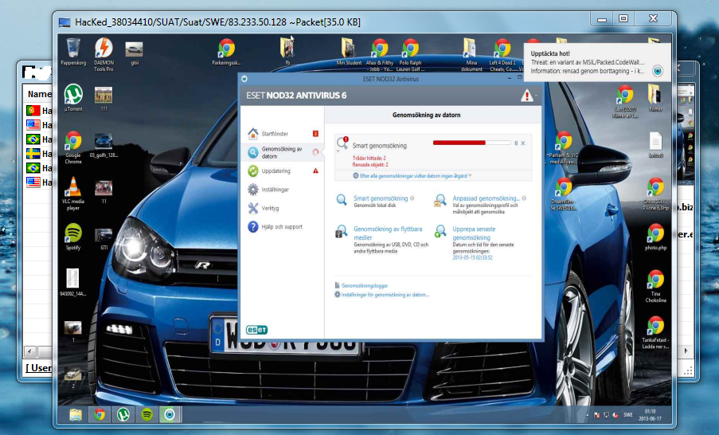Viewport: 719px width, 435px height.
Task: Open Inställningar för genomsökning av datorn
Action: click(385, 295)
